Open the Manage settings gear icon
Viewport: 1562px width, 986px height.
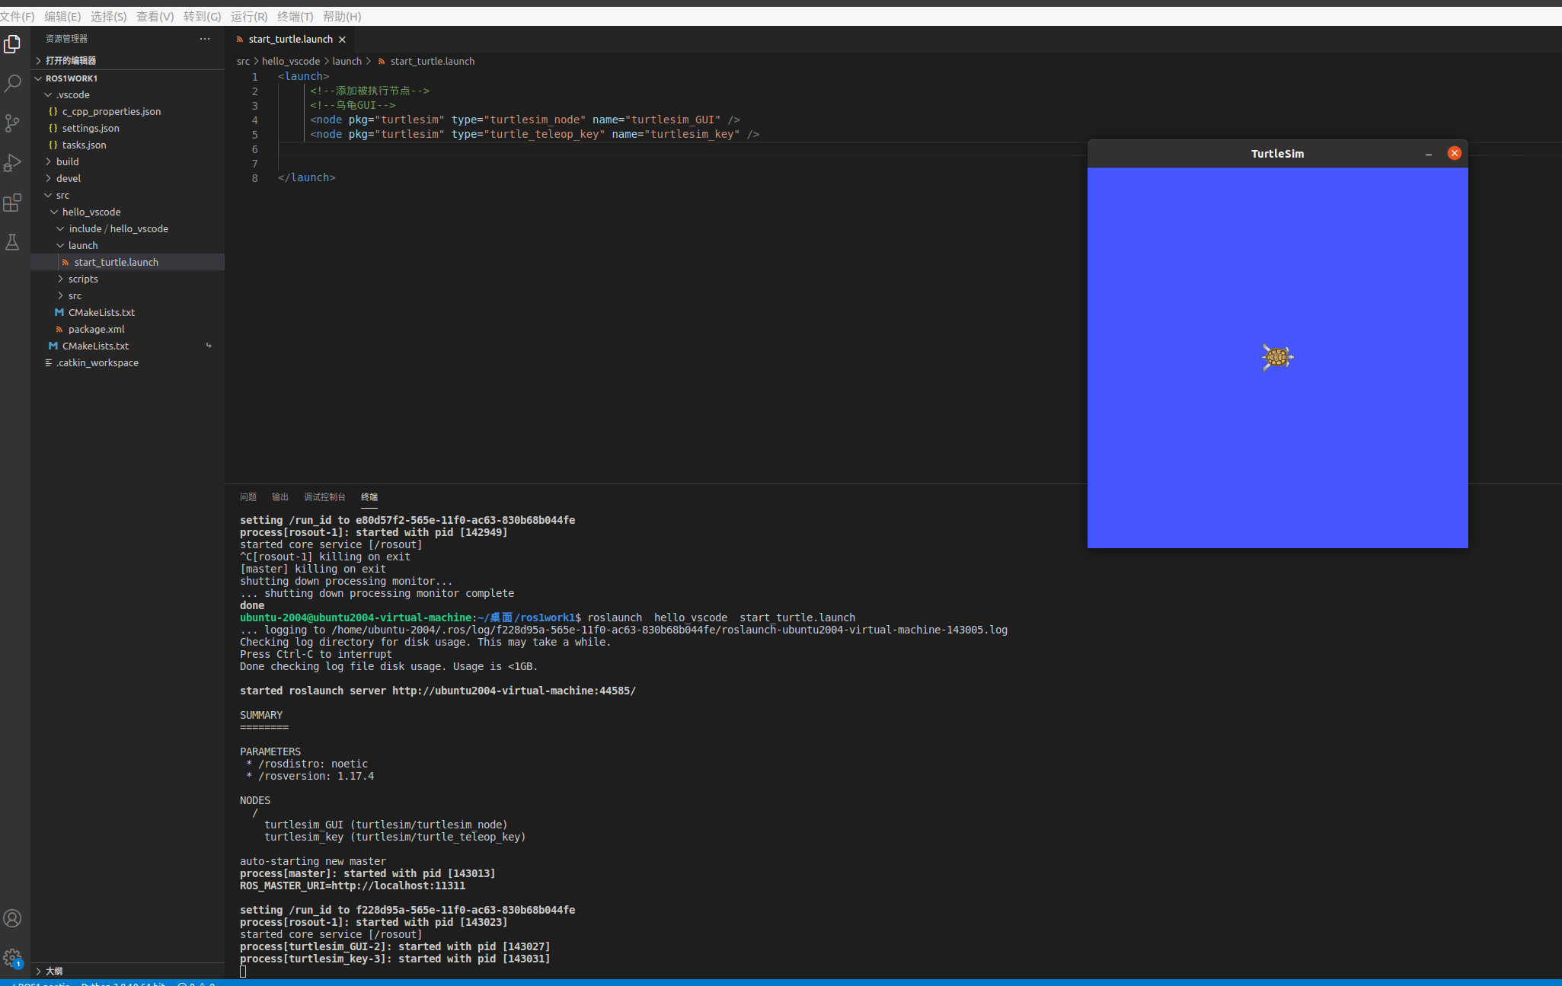click(12, 958)
